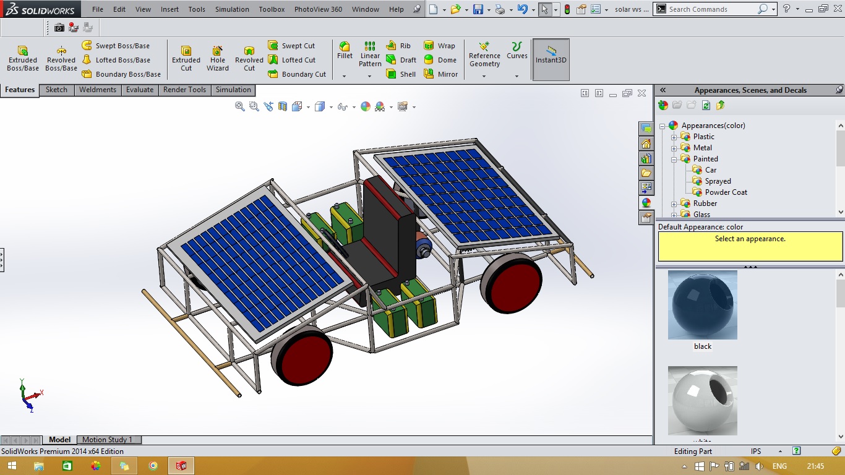
Task: Click the Save disk icon
Action: pos(478,9)
